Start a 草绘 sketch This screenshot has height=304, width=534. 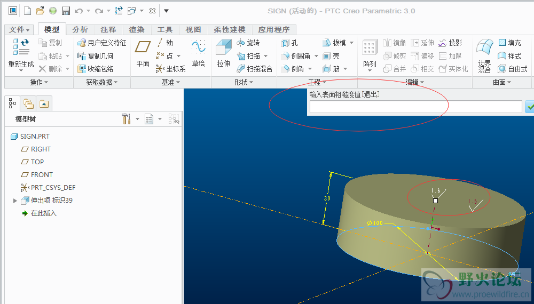point(198,53)
